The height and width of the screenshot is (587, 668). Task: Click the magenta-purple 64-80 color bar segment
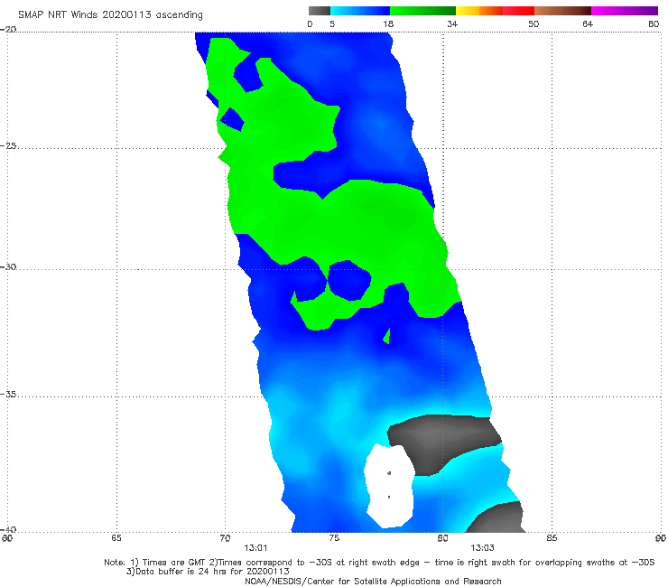click(625, 11)
